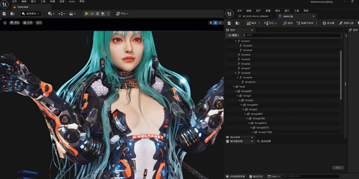Open Actor menu in main editor menubar

coord(72,1)
